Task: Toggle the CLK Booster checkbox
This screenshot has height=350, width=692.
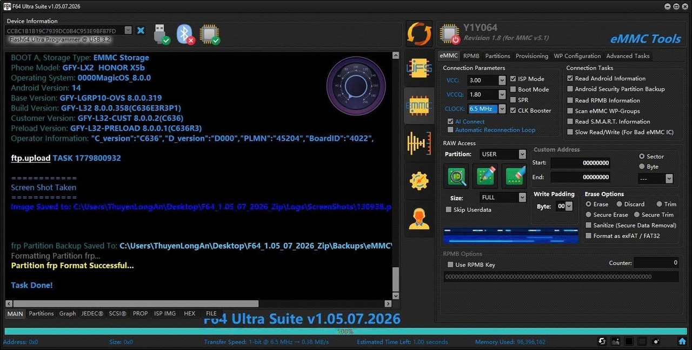Action: point(513,111)
